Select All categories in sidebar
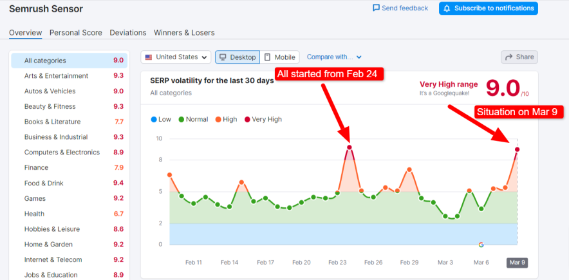This screenshot has width=569, height=280. coord(70,61)
